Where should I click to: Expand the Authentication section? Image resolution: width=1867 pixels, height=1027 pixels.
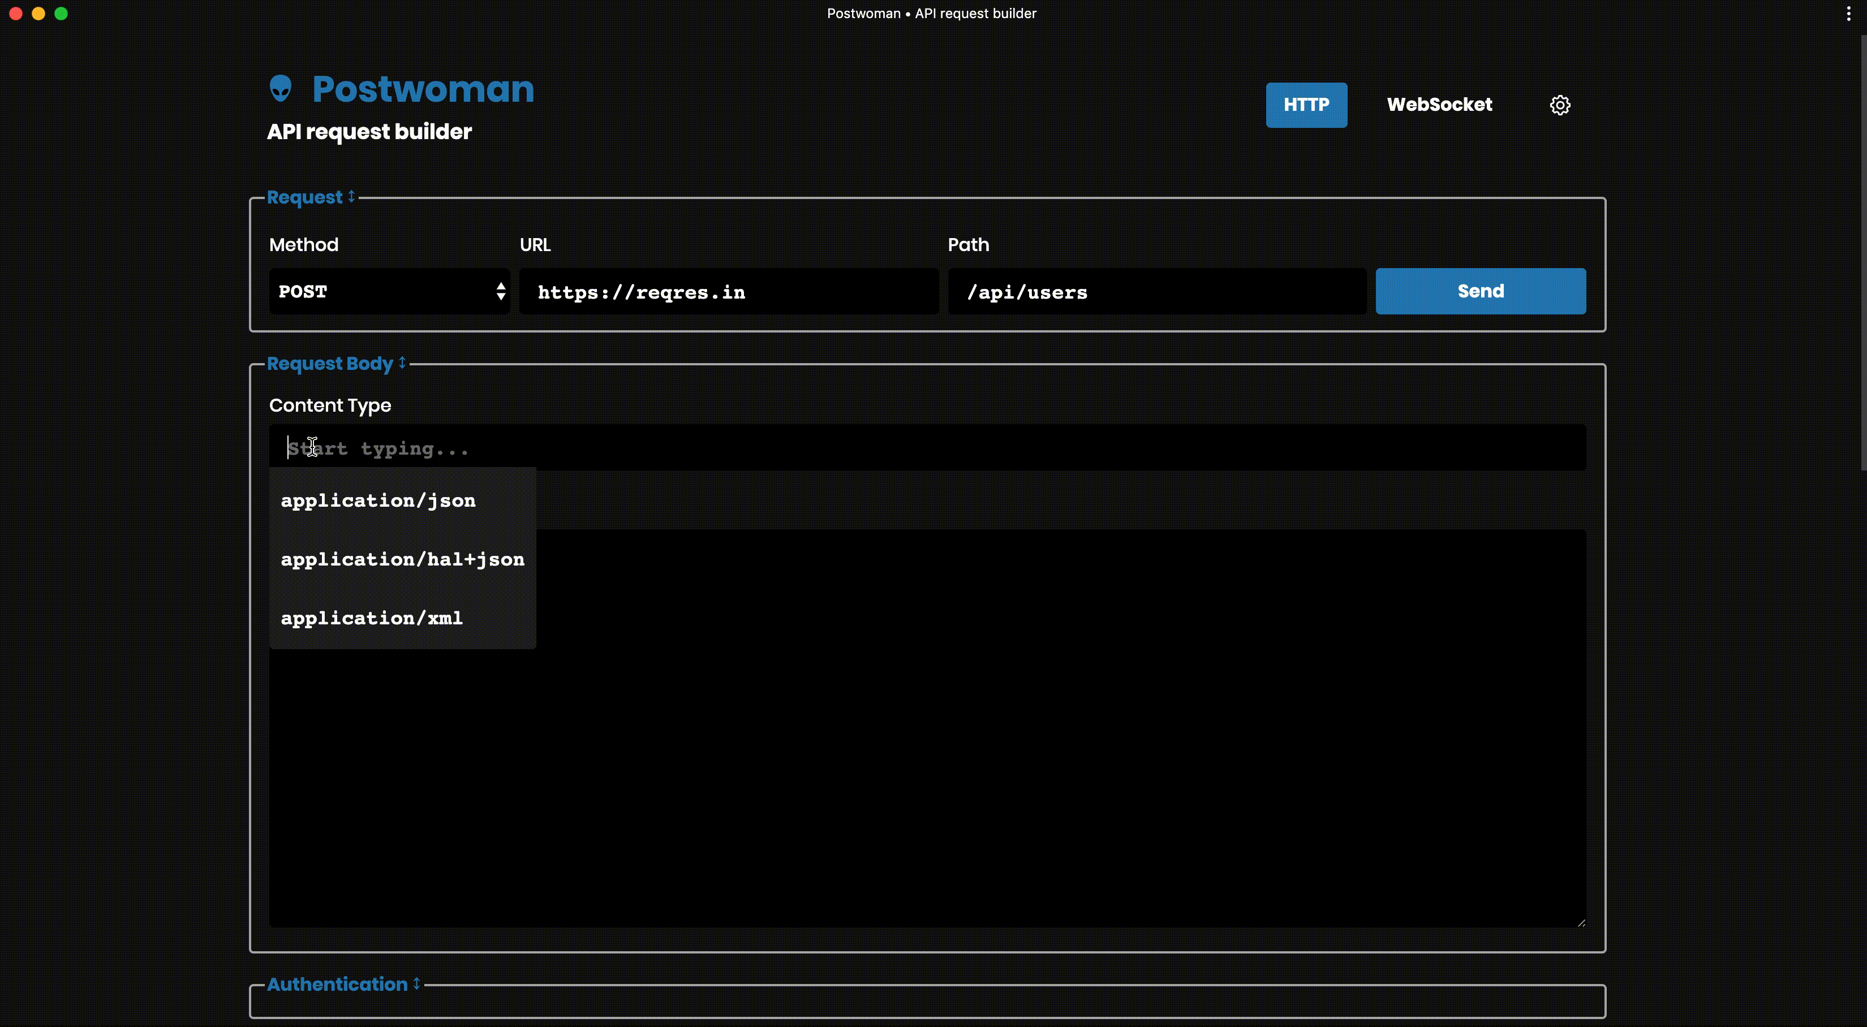point(417,983)
